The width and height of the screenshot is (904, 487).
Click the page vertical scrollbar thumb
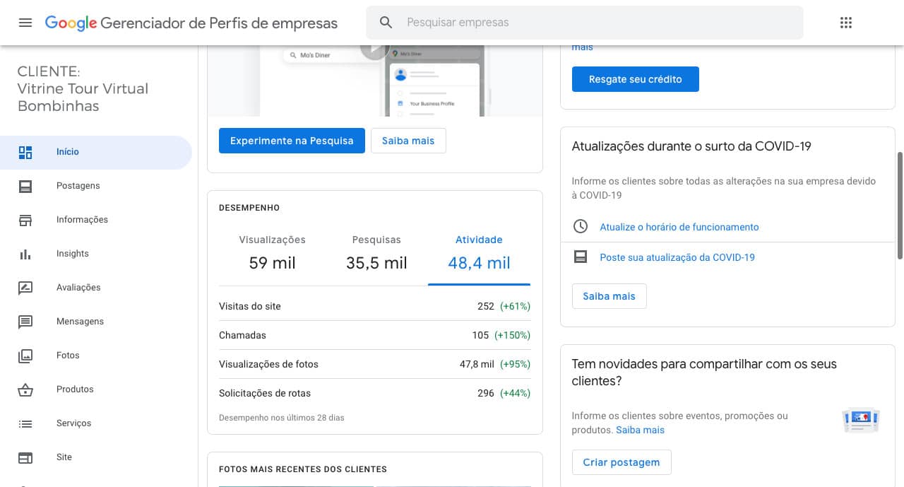(x=900, y=205)
